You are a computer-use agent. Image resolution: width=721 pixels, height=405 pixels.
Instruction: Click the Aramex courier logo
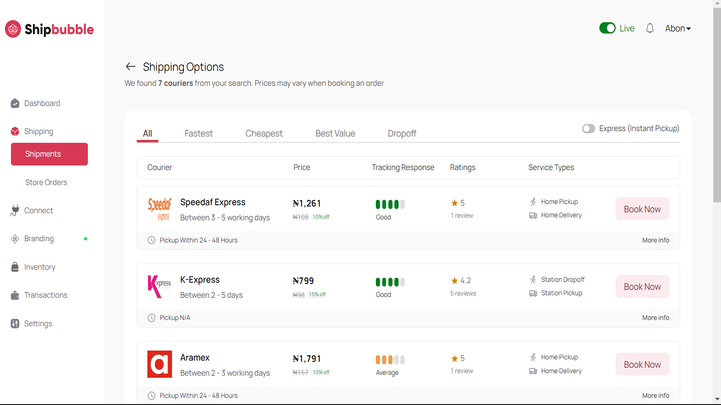tap(160, 364)
